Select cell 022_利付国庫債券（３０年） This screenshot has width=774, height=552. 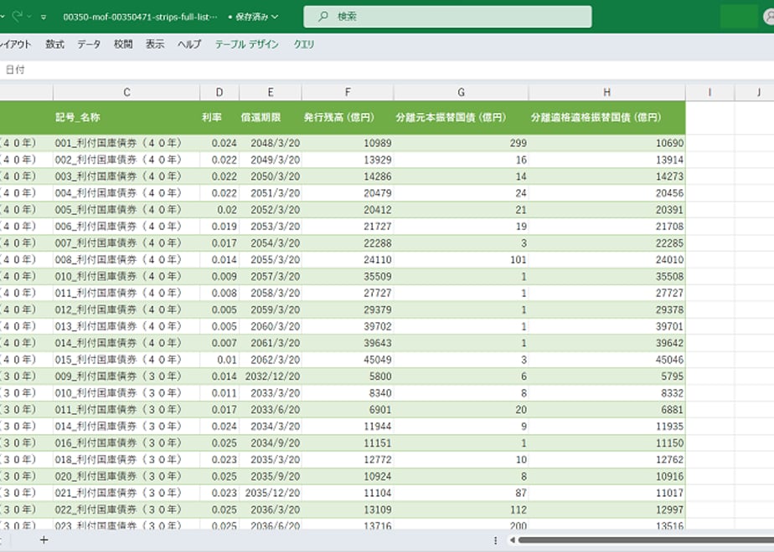[126, 509]
